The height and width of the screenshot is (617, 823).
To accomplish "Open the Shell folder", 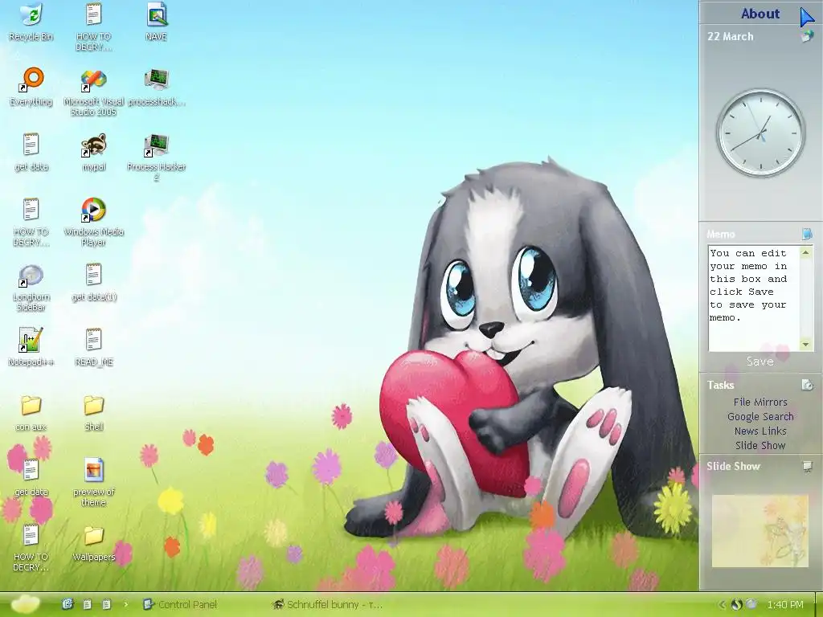I will (x=93, y=412).
